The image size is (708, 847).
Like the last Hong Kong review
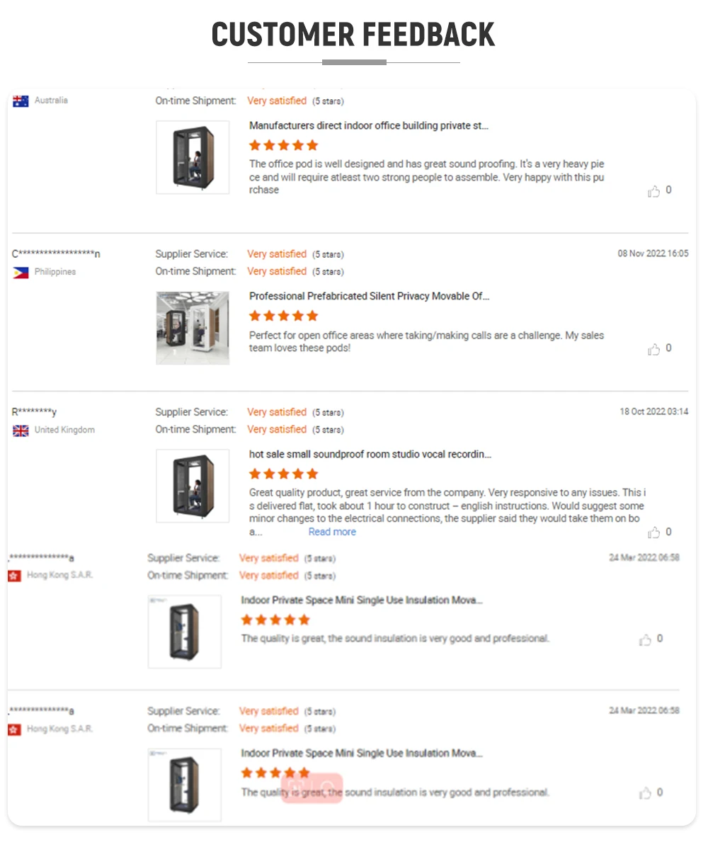[x=645, y=793]
